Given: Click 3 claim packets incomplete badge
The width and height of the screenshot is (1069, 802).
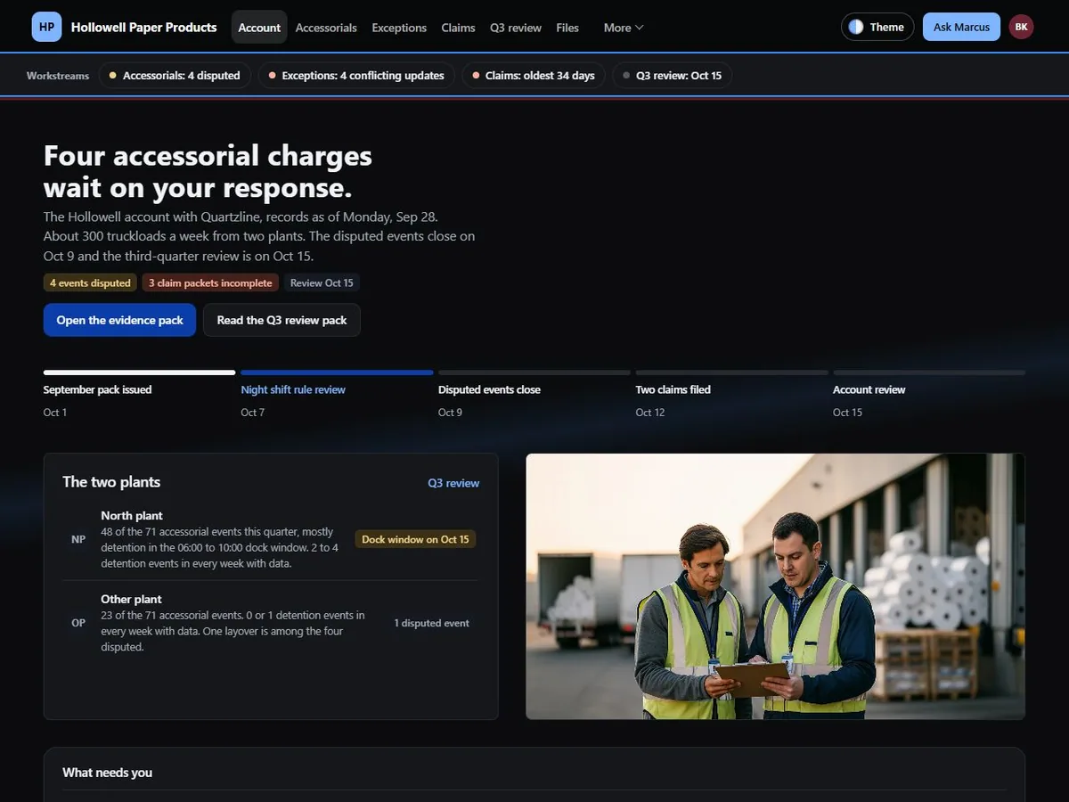Looking at the screenshot, I should [210, 282].
